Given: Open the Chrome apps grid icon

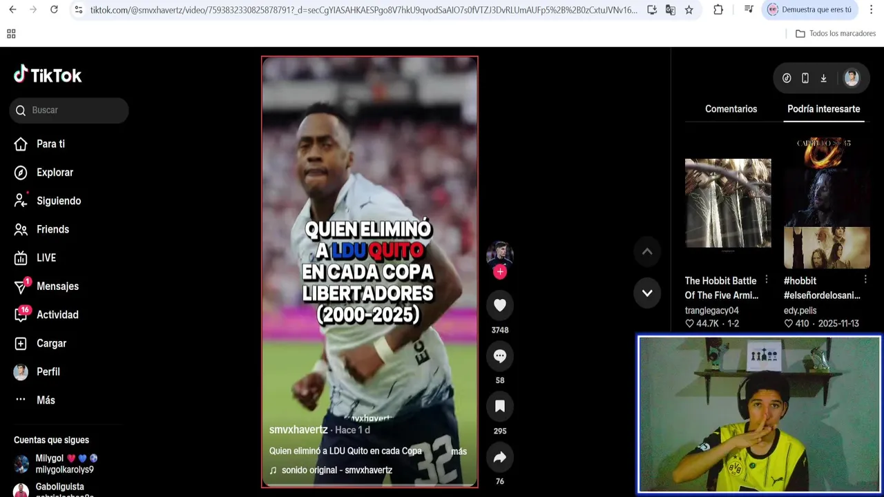Looking at the screenshot, I should point(11,34).
